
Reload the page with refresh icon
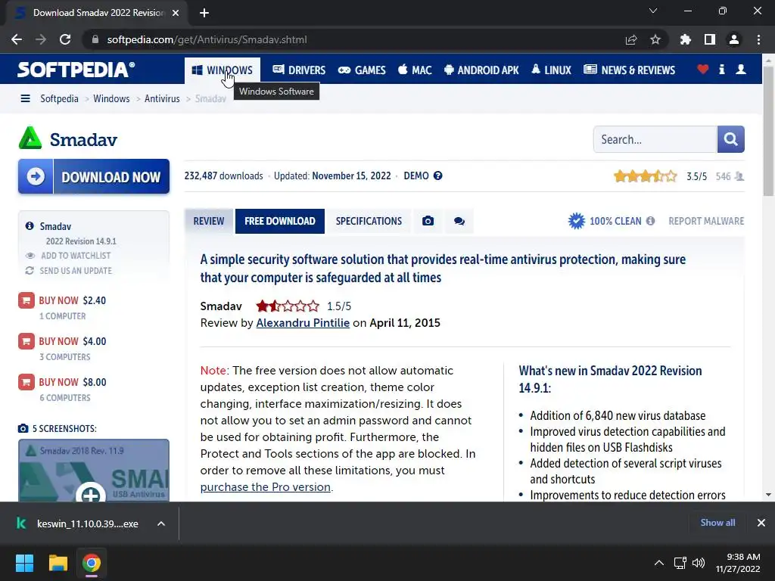pyautogui.click(x=65, y=39)
